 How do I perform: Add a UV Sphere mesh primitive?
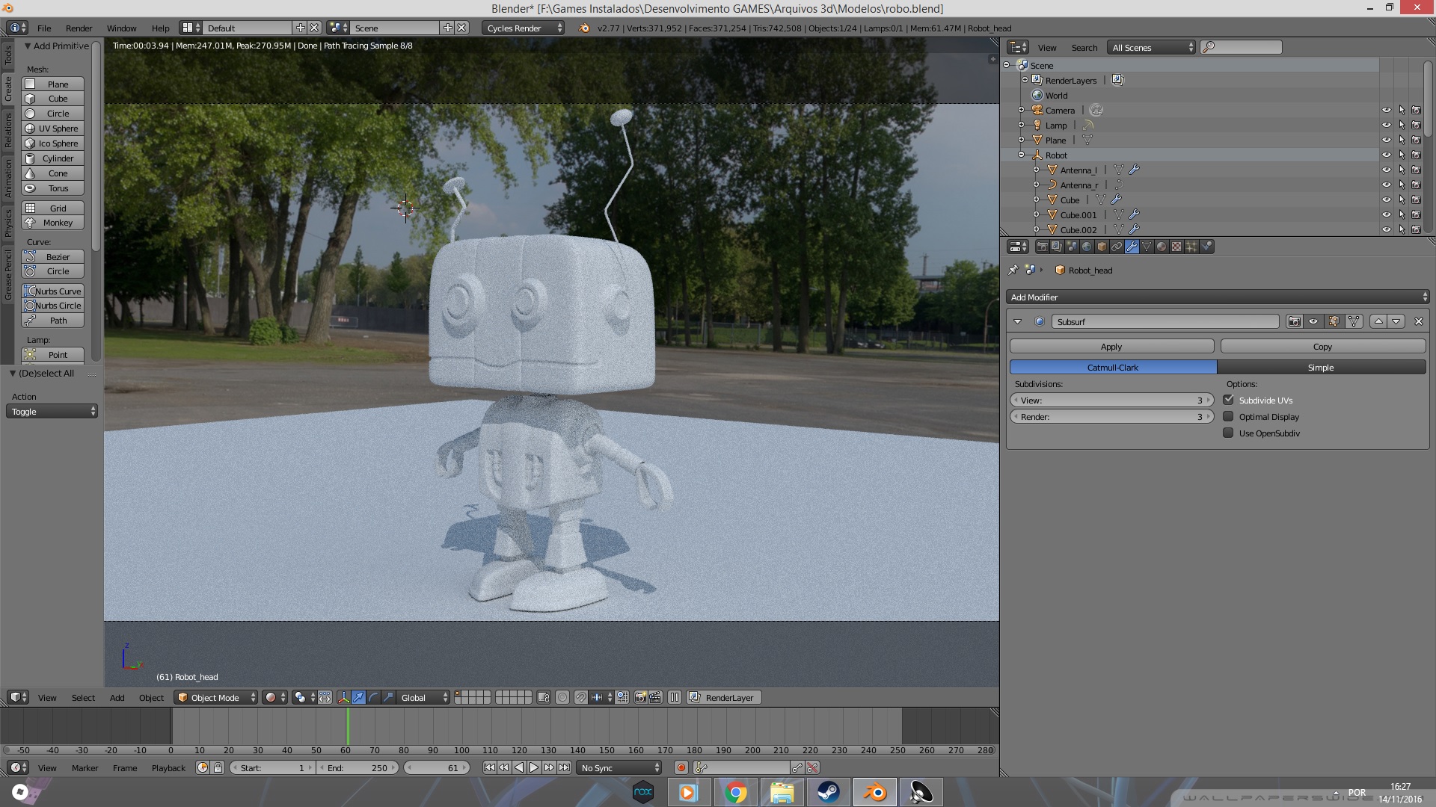click(52, 129)
